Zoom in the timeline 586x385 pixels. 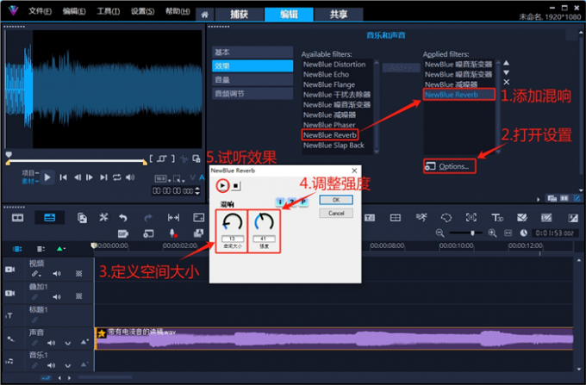[x=492, y=233]
